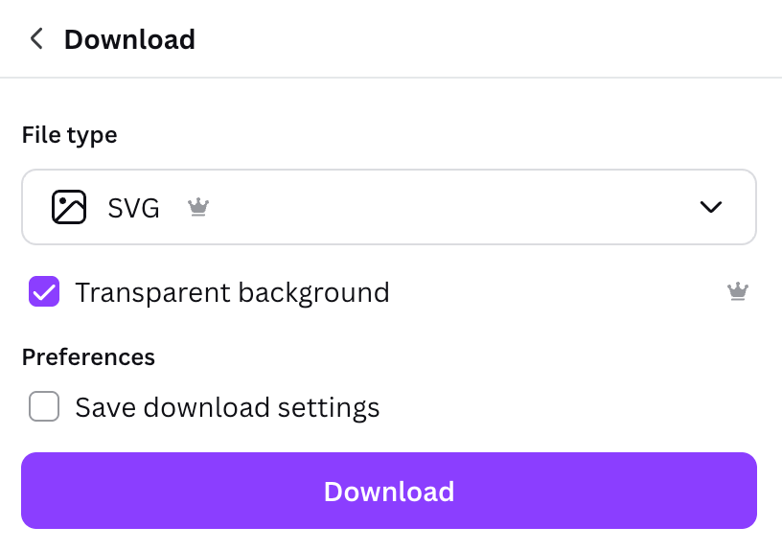The width and height of the screenshot is (782, 550).
Task: Expand the File type chevron arrow
Action: [x=711, y=207]
